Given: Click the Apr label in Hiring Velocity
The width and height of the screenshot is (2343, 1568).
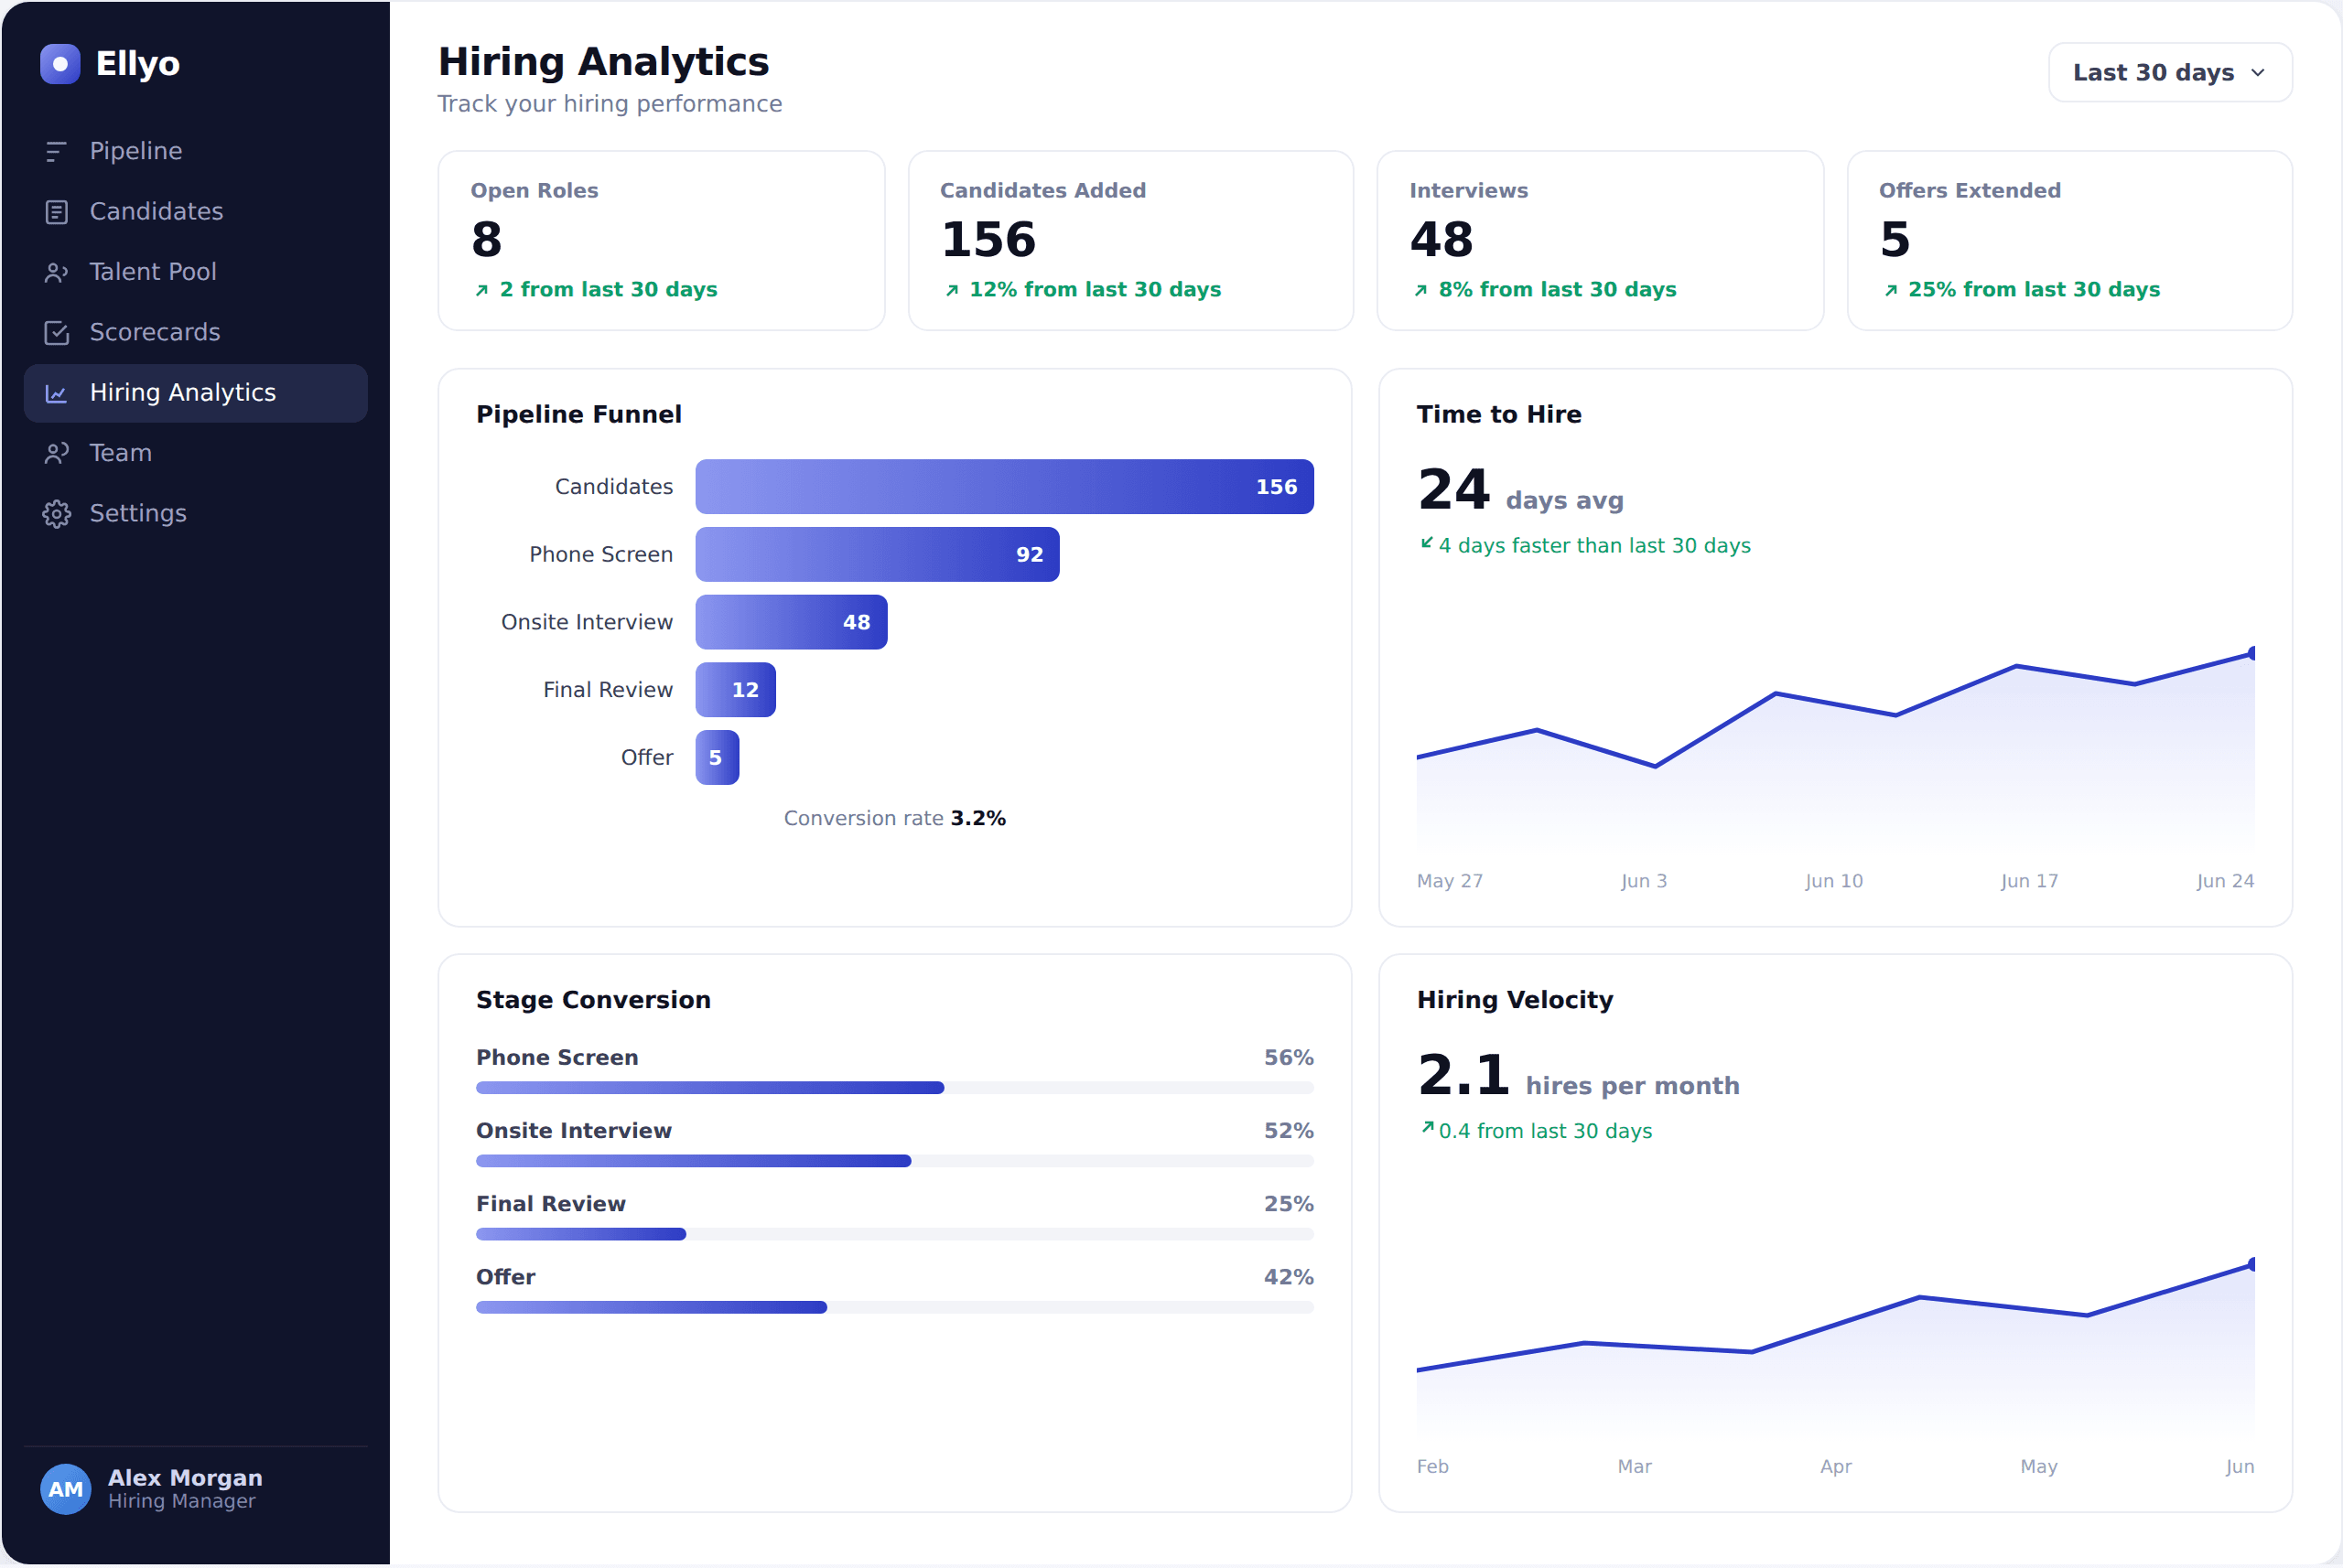Looking at the screenshot, I should 1836,1467.
